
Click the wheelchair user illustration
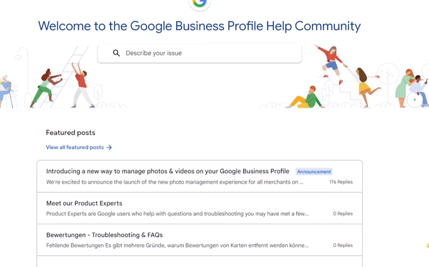[415, 90]
